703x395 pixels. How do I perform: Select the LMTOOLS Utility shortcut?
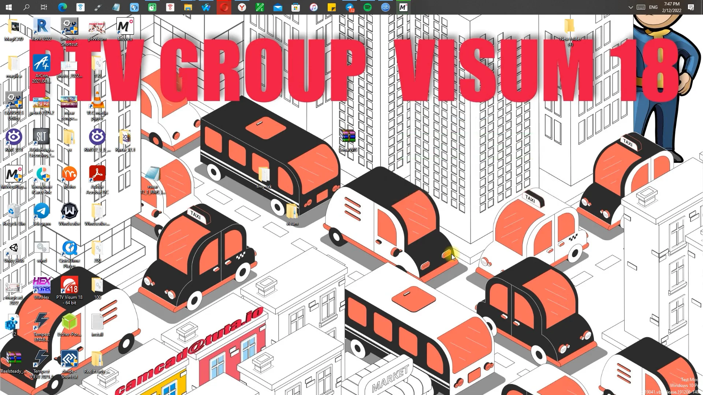pyautogui.click(x=14, y=106)
